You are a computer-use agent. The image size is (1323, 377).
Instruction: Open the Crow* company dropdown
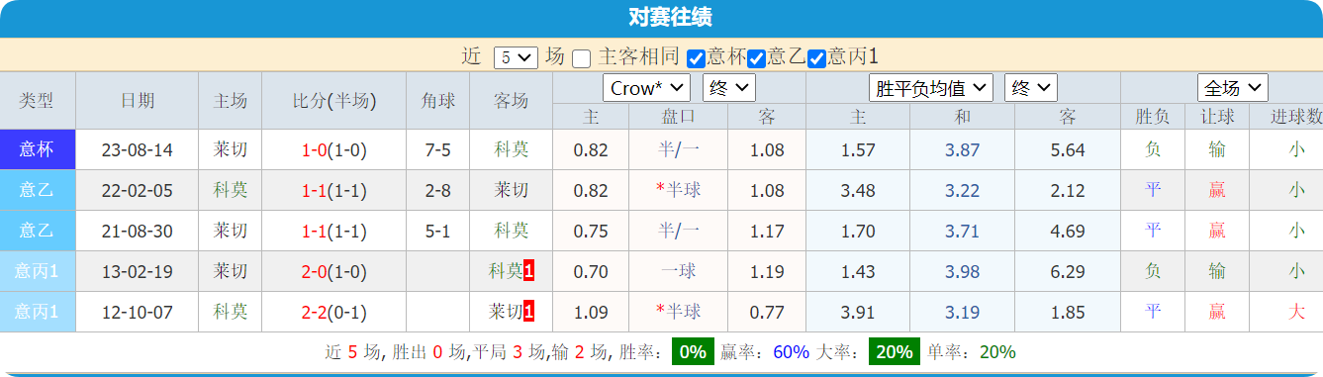tap(646, 88)
